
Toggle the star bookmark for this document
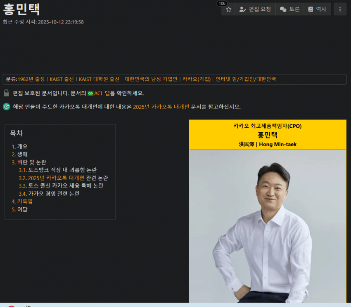click(228, 9)
